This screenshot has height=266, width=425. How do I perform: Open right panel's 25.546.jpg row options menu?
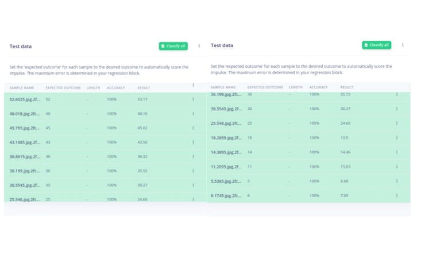(x=397, y=123)
